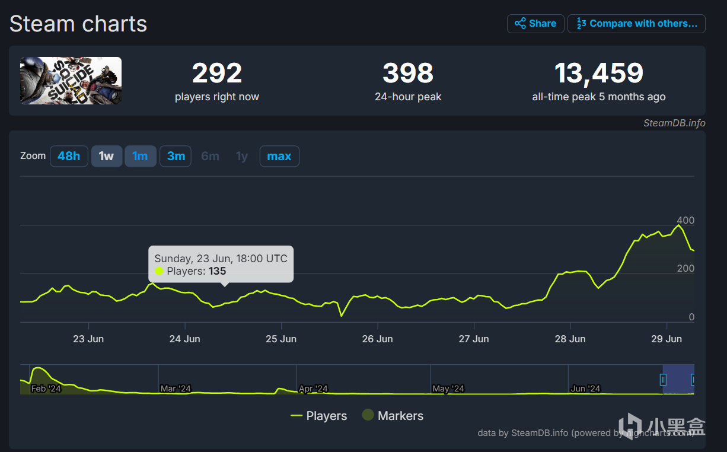
Task: Toggle the Players series in legend
Action: click(x=319, y=416)
